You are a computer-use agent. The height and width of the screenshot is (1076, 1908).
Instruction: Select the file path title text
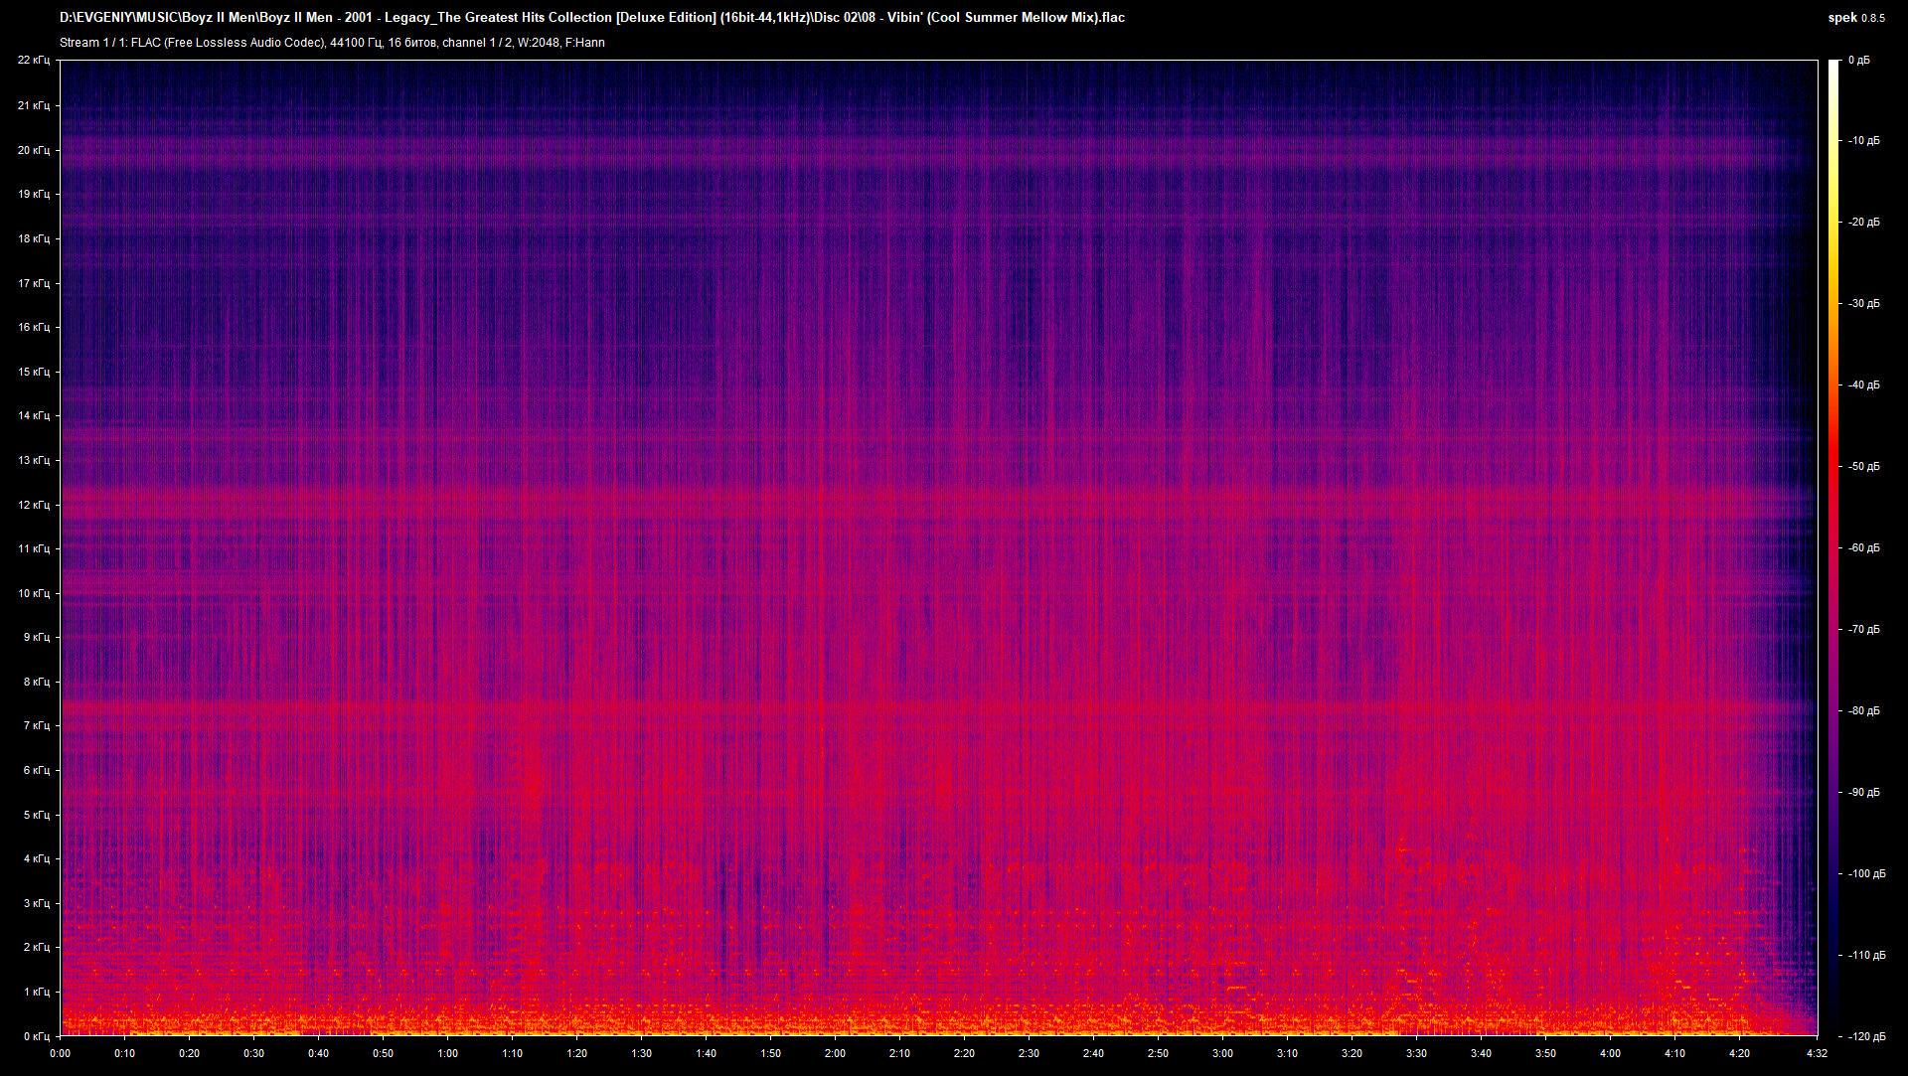(x=596, y=17)
